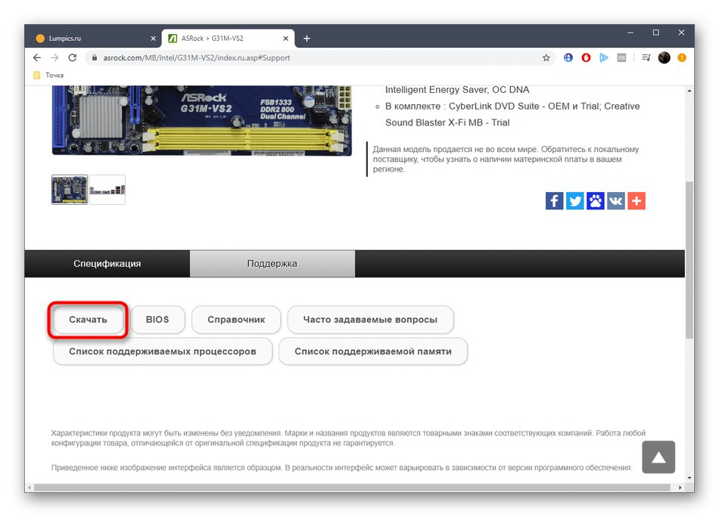Click the horizontal scrollbar at page bottom
Viewport: 719px width, 517px height.
tap(352, 488)
